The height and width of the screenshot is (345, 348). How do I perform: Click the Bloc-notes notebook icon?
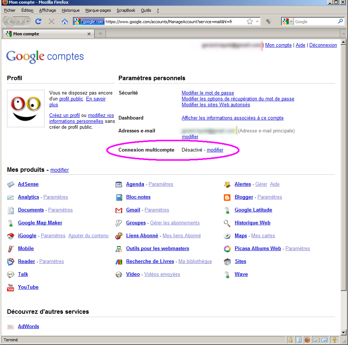tap(119, 197)
